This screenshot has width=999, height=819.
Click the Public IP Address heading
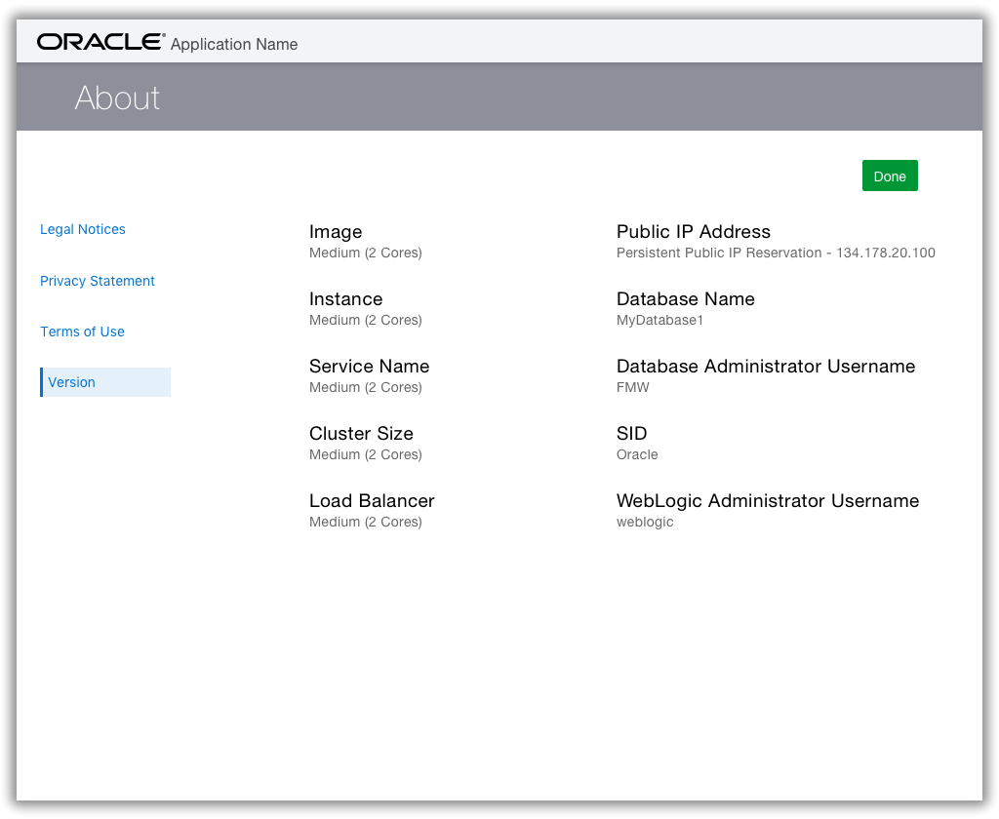(x=694, y=232)
